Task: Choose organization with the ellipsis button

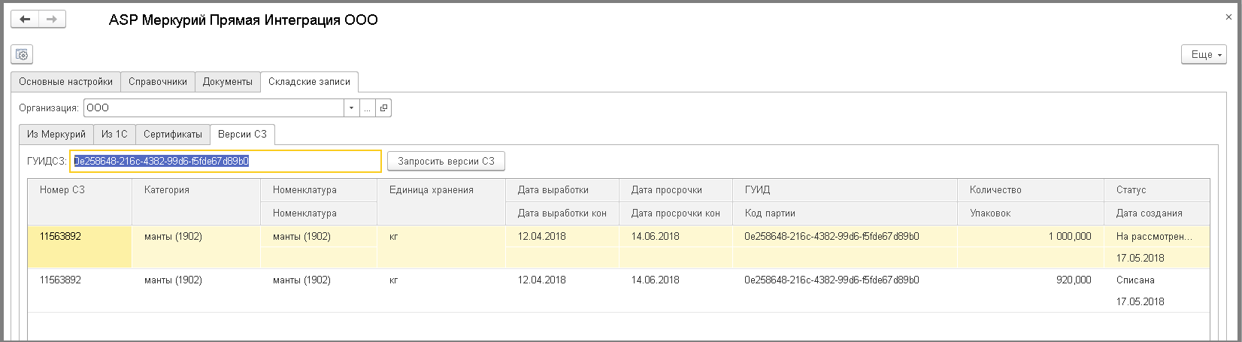Action: pyautogui.click(x=368, y=108)
